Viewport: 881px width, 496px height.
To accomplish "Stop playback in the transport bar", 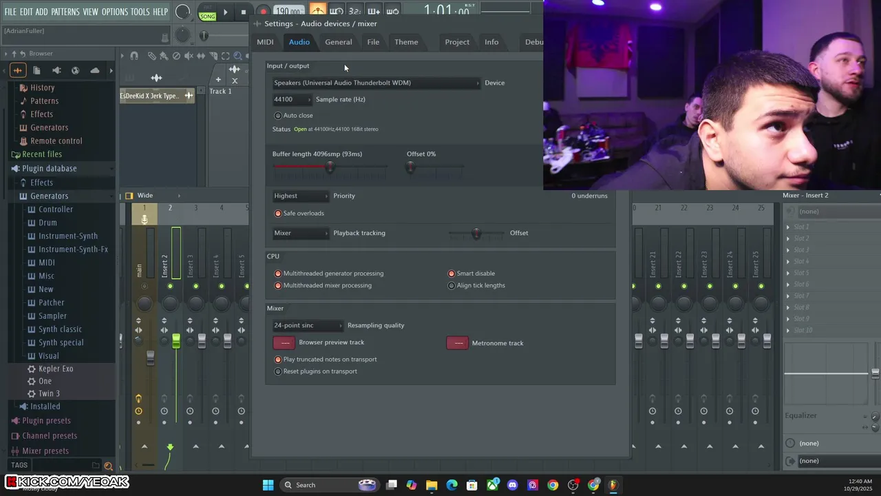I will (243, 12).
